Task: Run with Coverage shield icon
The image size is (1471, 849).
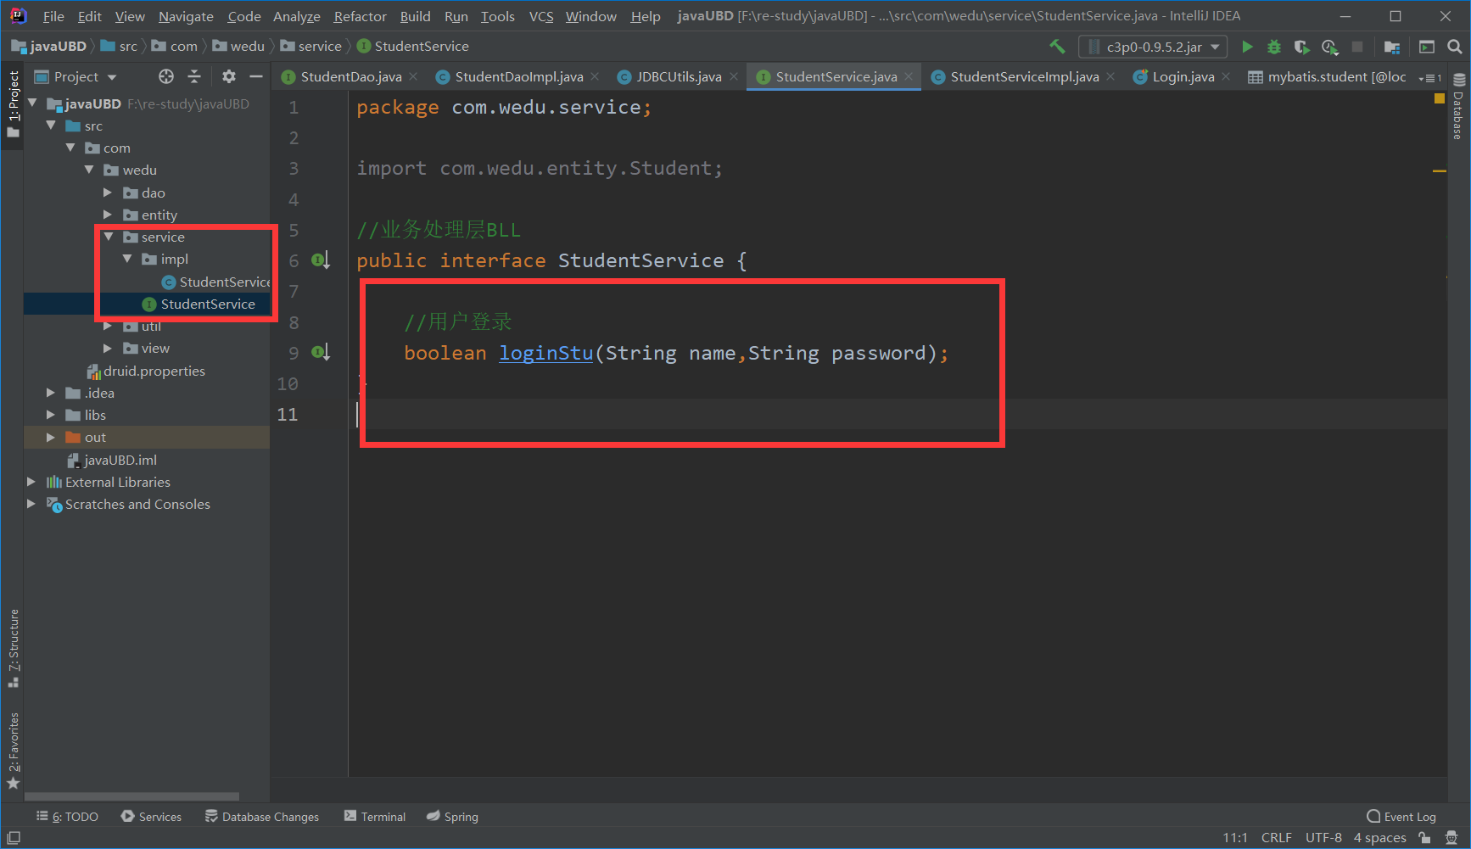Action: click(1301, 47)
